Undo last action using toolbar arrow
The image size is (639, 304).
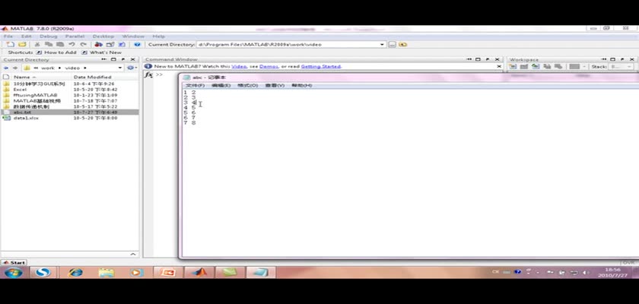(72, 44)
